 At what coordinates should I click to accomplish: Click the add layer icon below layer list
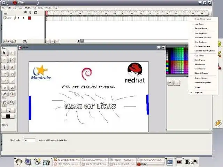click(5, 41)
